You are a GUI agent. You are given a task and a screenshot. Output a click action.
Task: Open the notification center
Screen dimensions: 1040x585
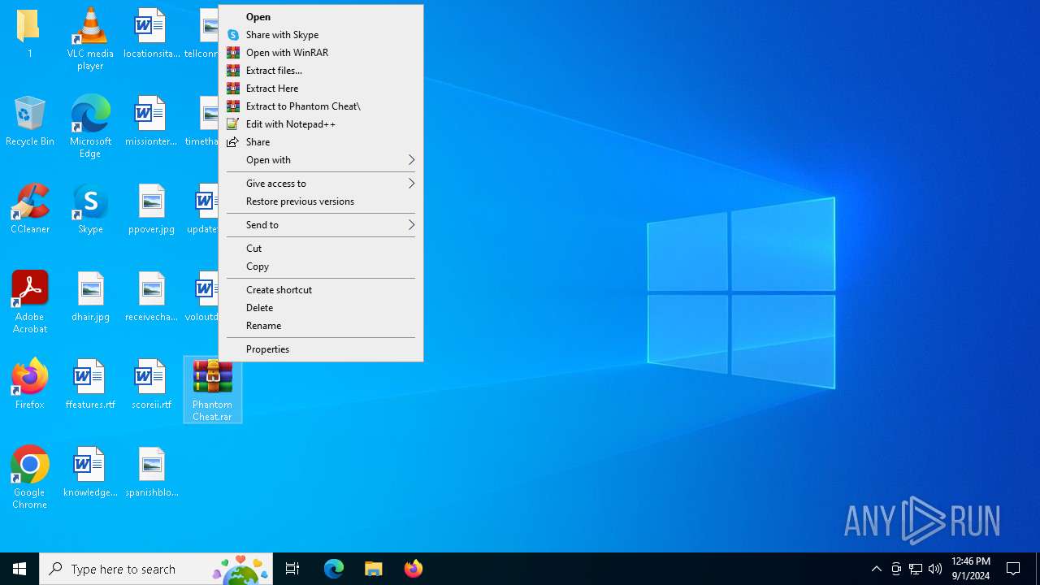pyautogui.click(x=1014, y=569)
